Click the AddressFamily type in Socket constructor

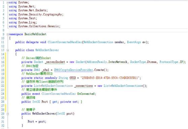pyautogui.click(x=97, y=62)
